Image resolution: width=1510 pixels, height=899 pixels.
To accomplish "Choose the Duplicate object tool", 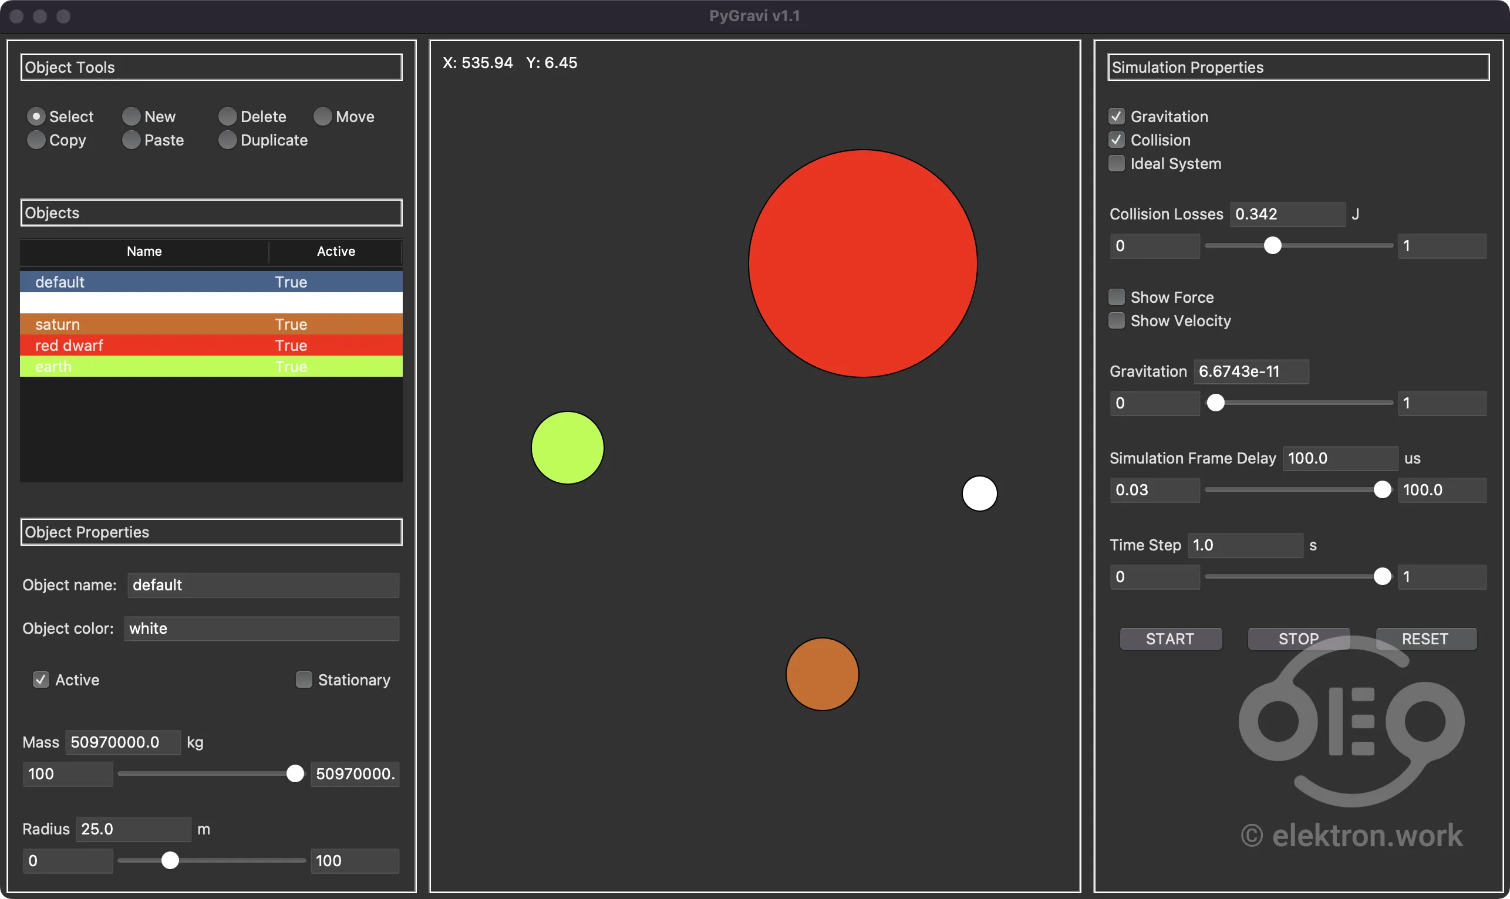I will [227, 140].
